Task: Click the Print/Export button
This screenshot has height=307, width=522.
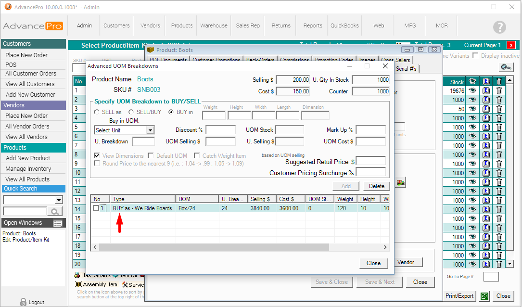Action: click(x=459, y=296)
